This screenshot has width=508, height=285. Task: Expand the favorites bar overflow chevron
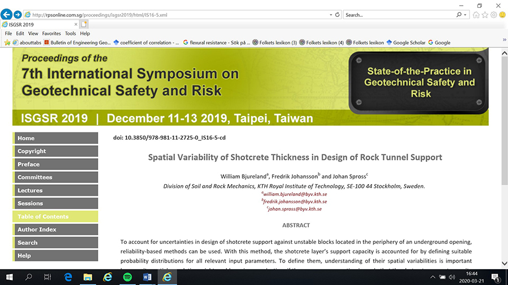click(x=503, y=39)
